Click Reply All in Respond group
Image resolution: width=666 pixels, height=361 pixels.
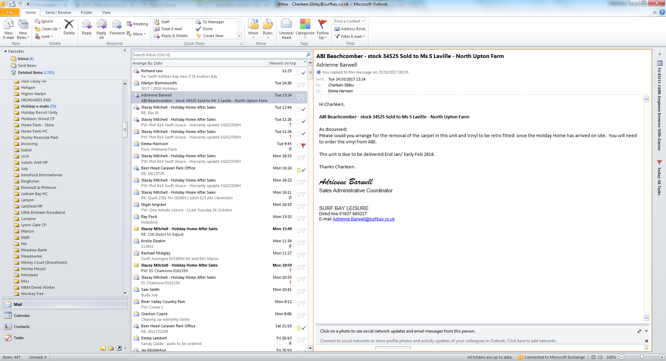tap(101, 29)
